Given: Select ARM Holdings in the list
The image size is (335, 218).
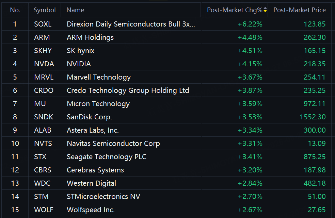Looking at the screenshot, I should (x=90, y=37).
